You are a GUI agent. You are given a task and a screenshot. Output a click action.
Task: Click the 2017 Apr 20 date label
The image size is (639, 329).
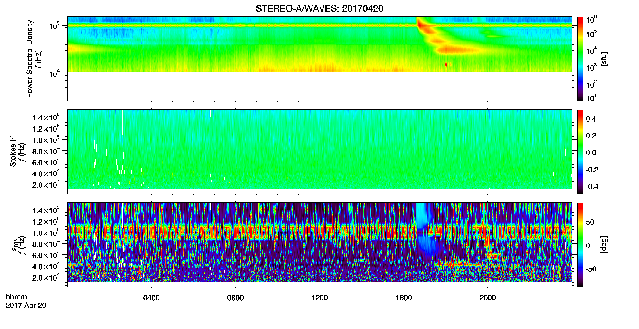click(x=26, y=306)
